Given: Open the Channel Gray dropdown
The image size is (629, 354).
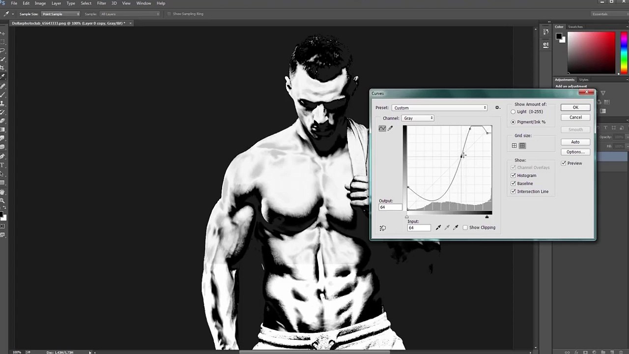Looking at the screenshot, I should (x=418, y=118).
